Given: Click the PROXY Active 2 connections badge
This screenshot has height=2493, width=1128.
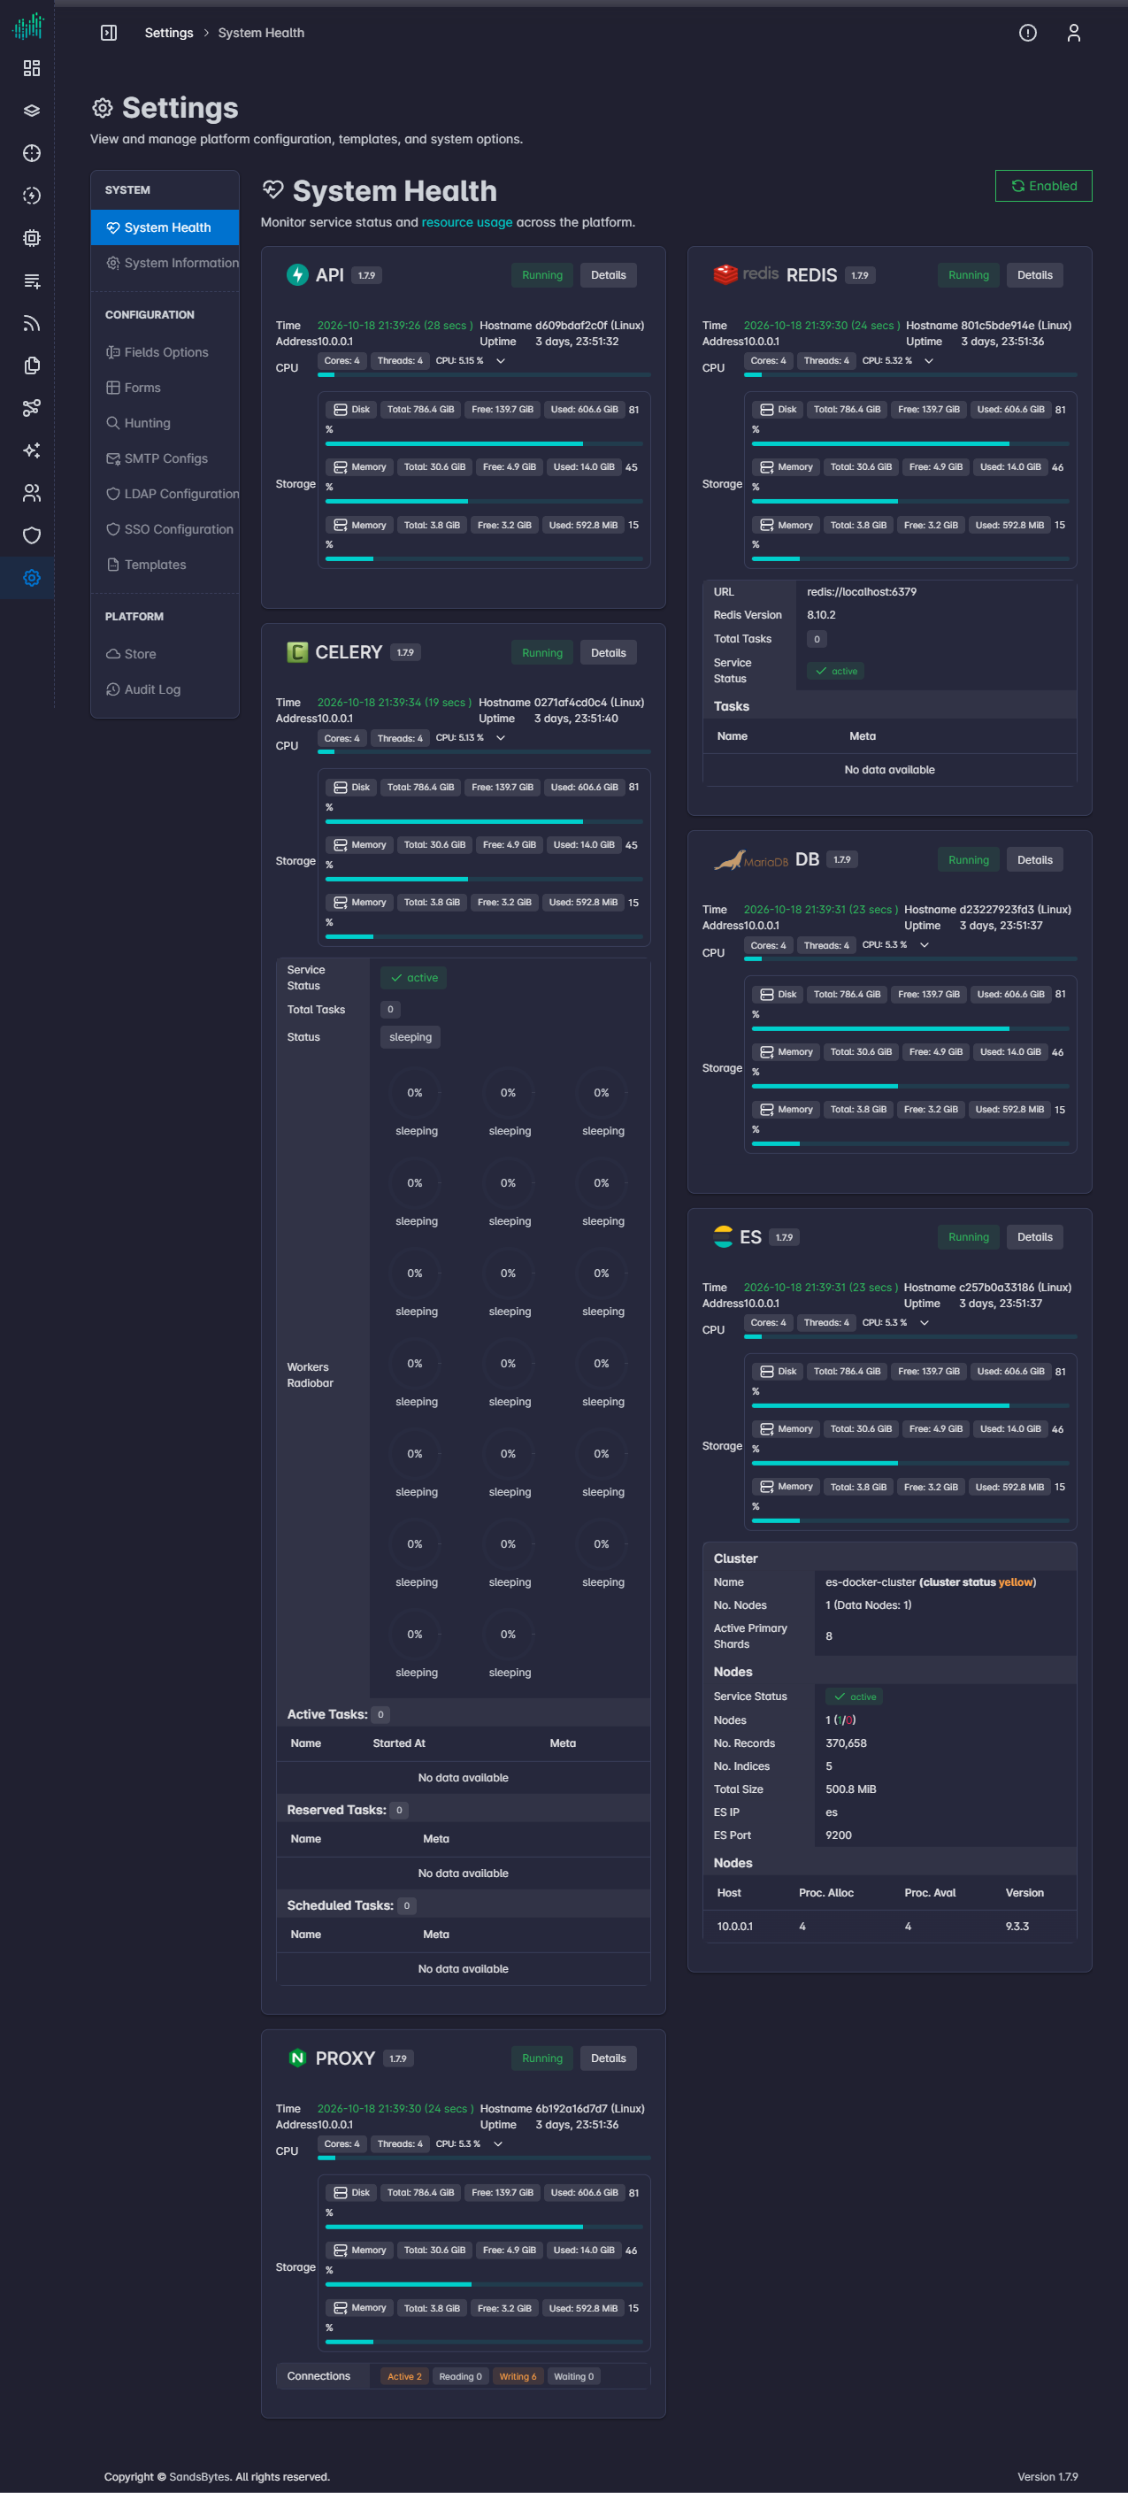Looking at the screenshot, I should pos(404,2377).
